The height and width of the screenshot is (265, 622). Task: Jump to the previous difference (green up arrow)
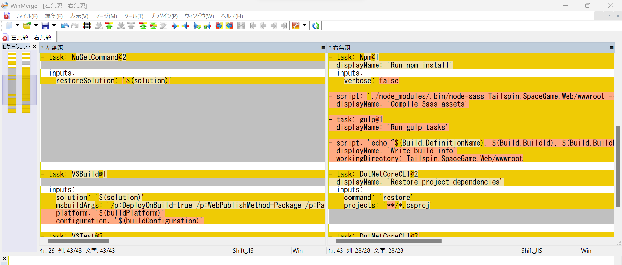109,26
